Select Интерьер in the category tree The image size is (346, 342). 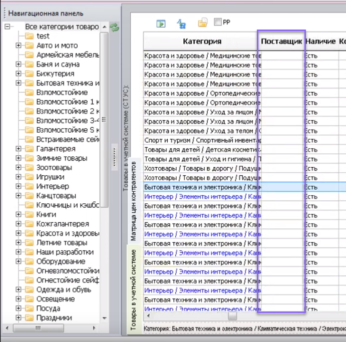[x=53, y=186]
